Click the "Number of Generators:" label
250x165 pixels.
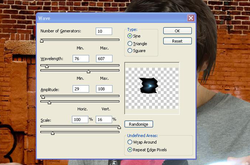click(61, 31)
